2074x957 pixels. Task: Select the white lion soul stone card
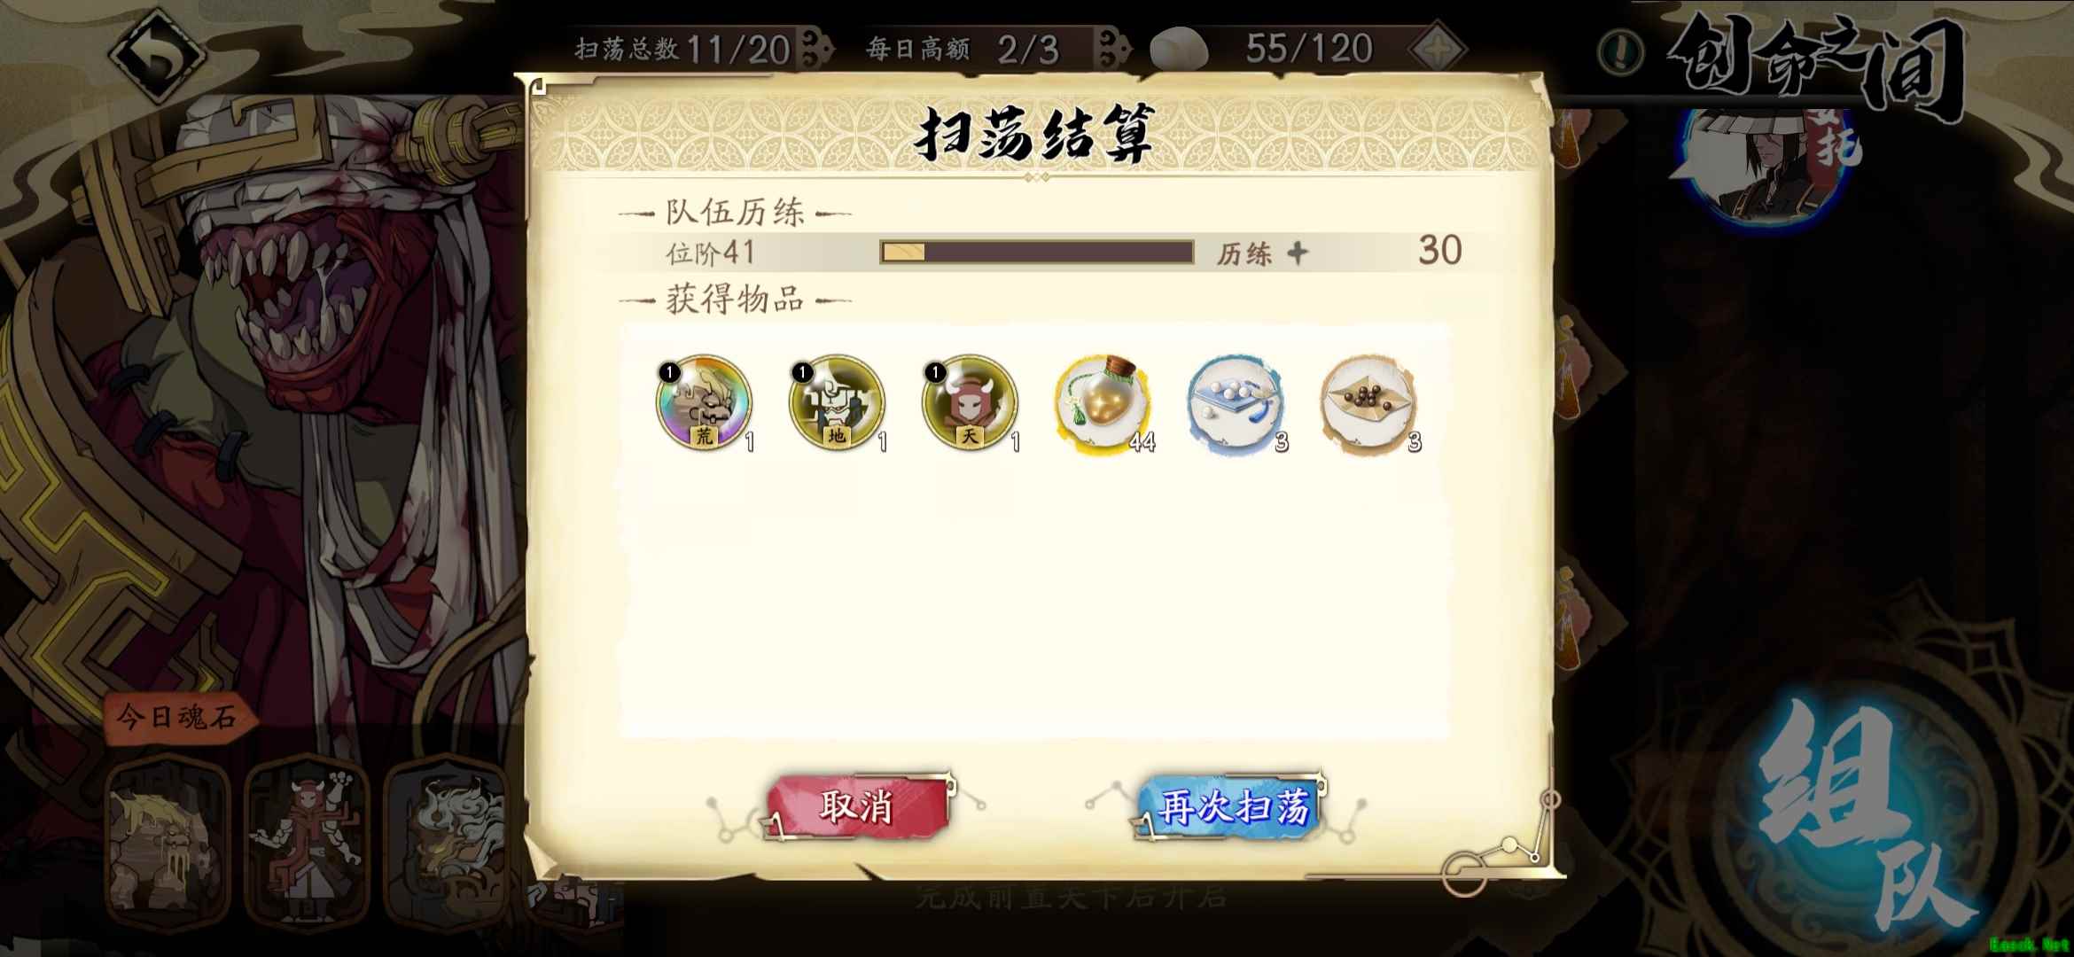[x=447, y=842]
